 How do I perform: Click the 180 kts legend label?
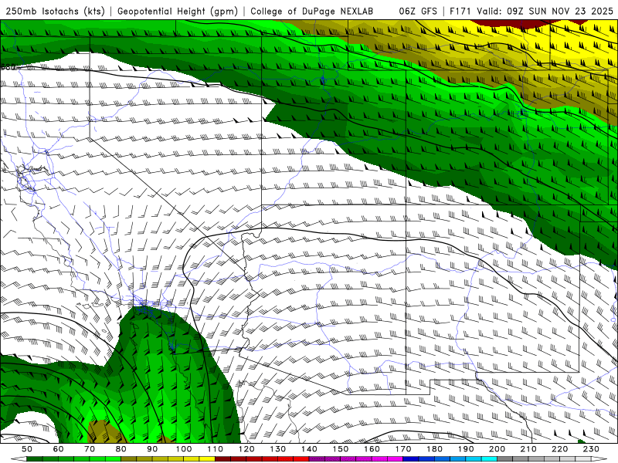pos(434,449)
